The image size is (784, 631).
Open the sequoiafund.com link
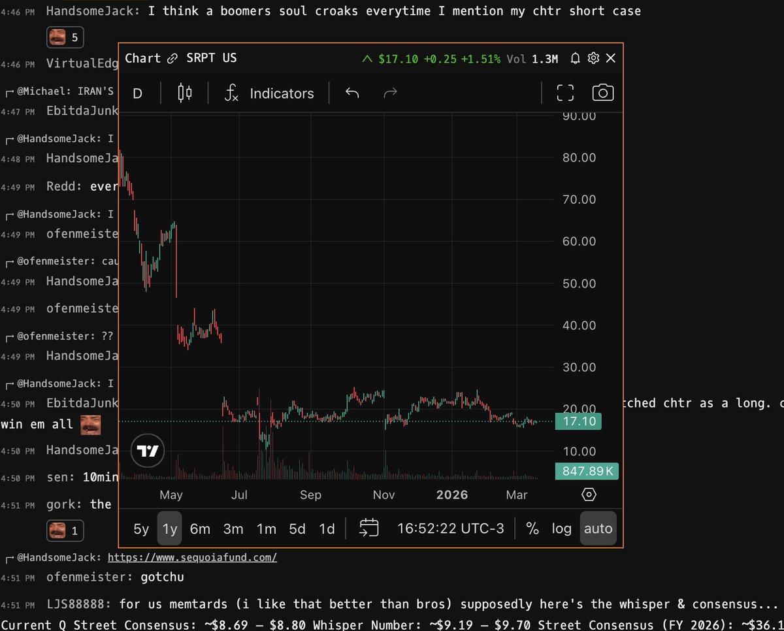[x=192, y=558]
